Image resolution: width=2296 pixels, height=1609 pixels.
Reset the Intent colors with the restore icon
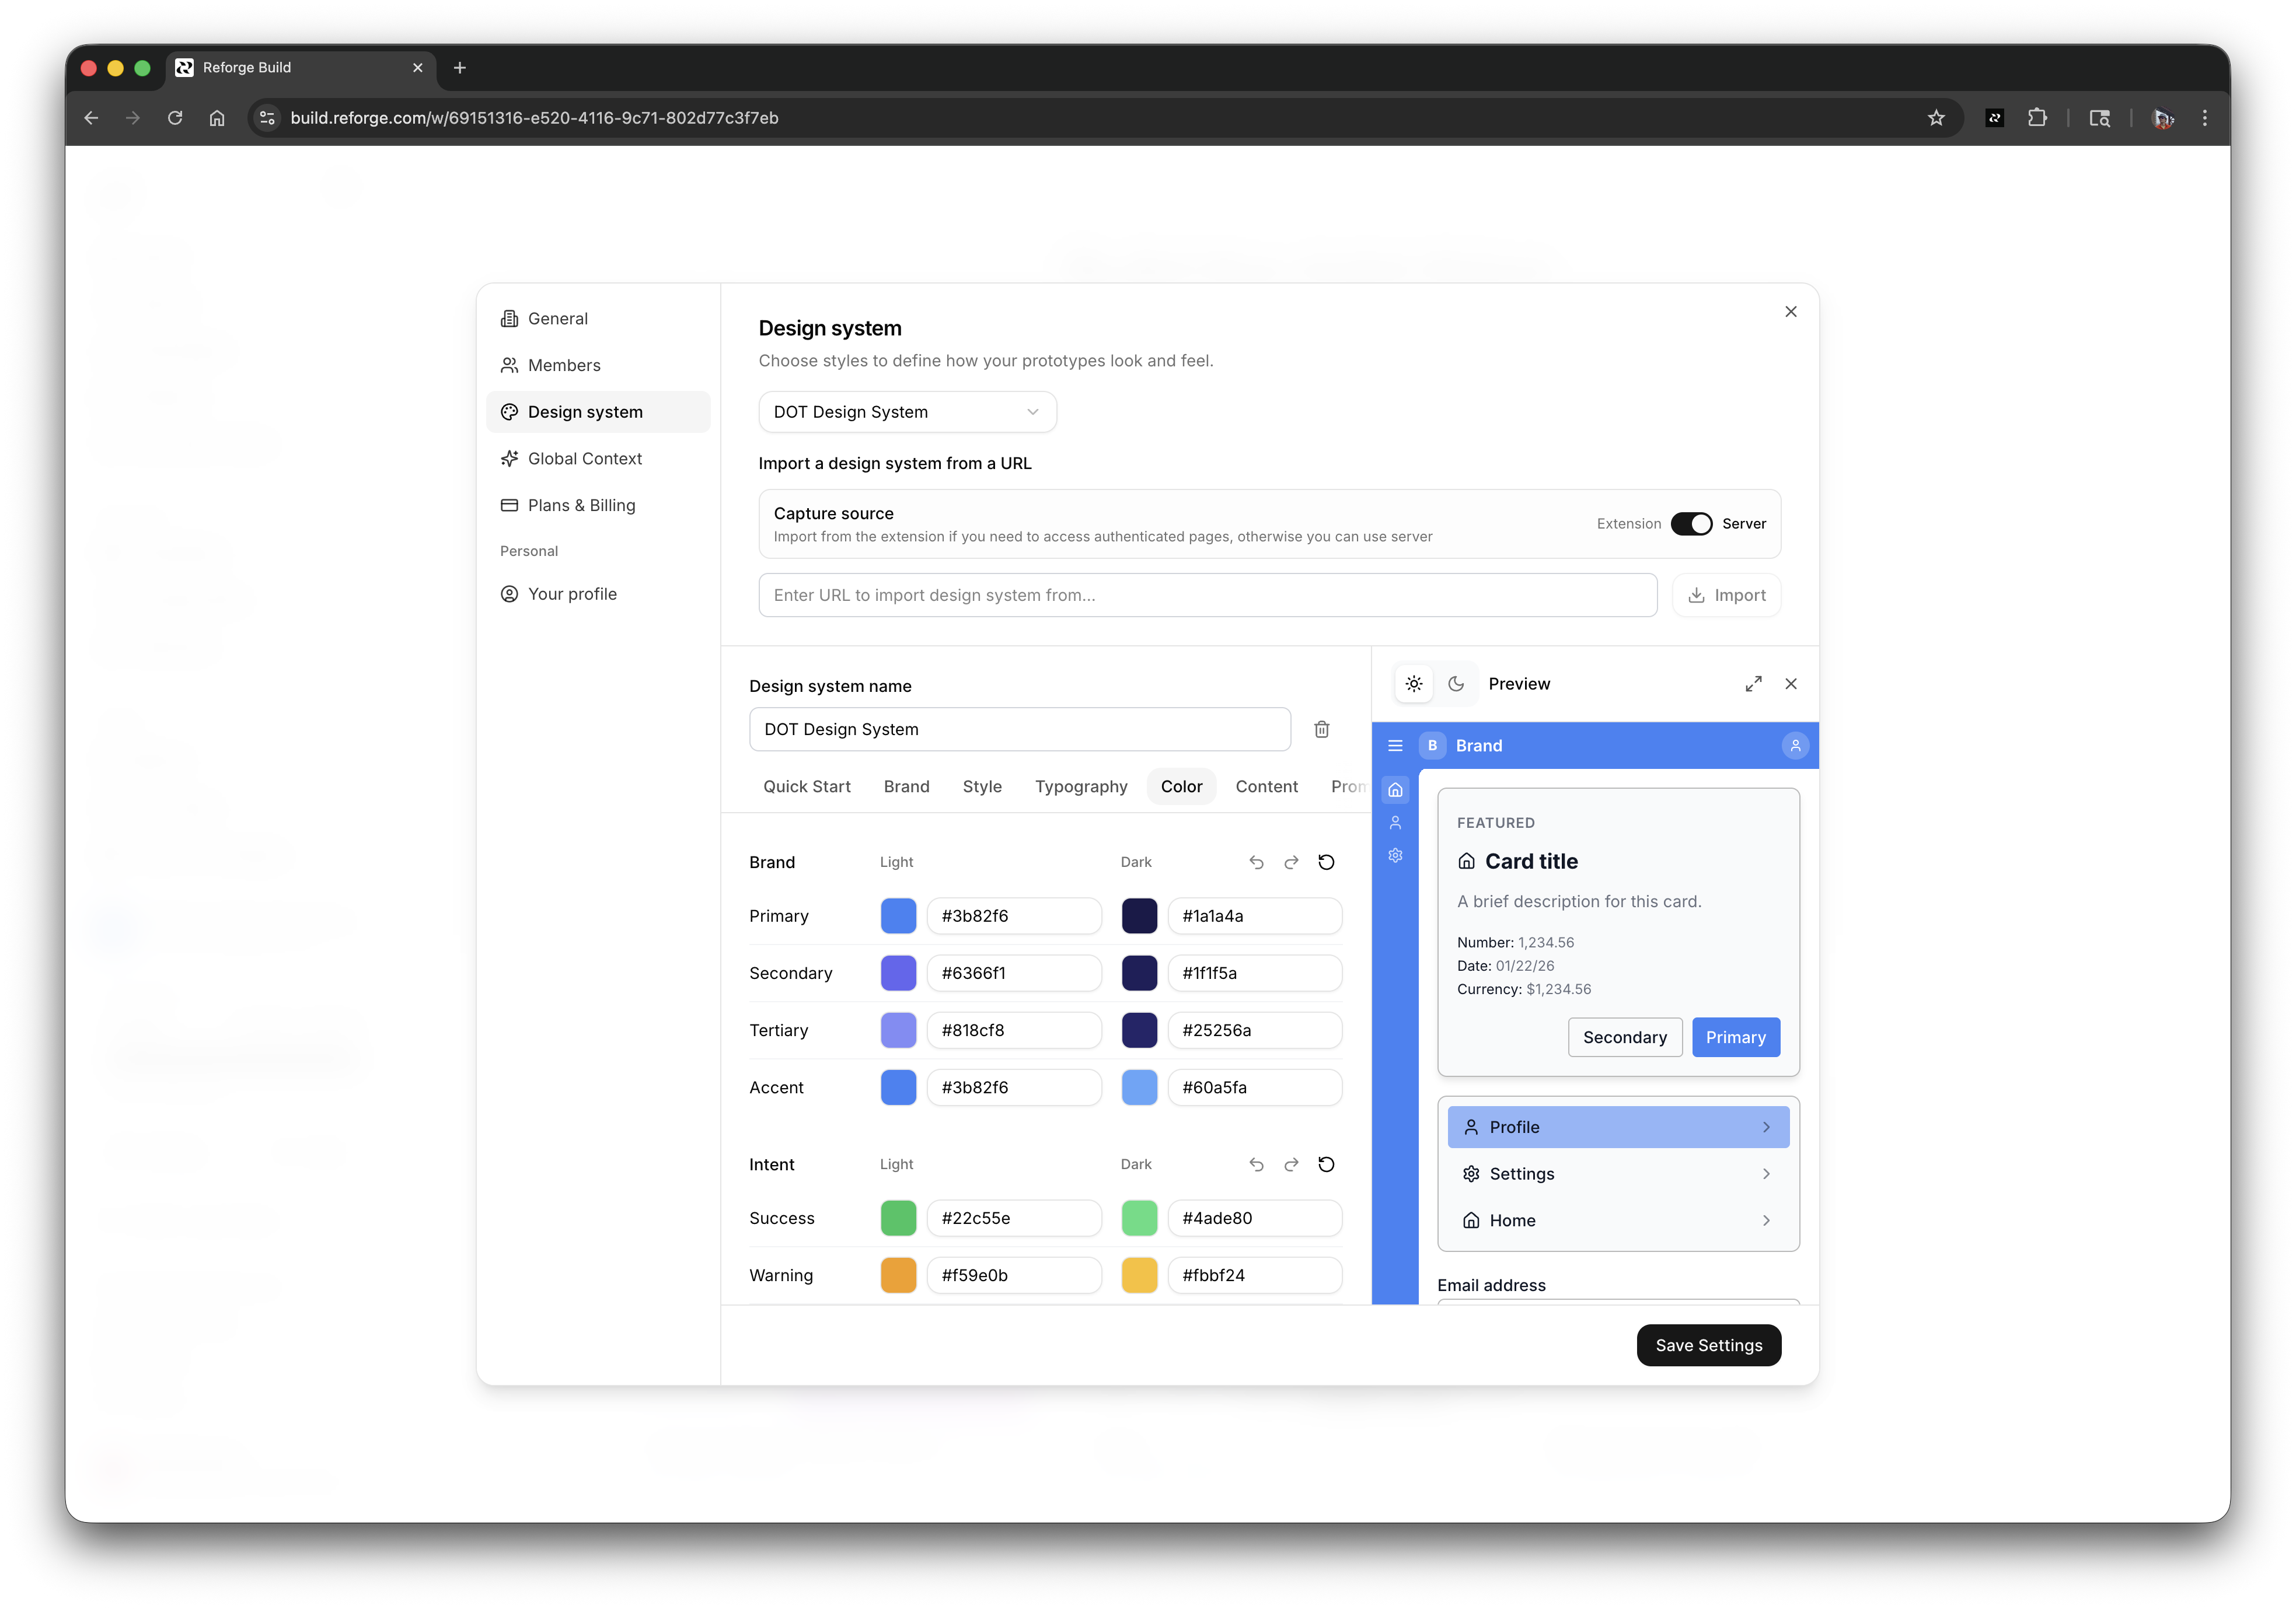coord(1326,1164)
